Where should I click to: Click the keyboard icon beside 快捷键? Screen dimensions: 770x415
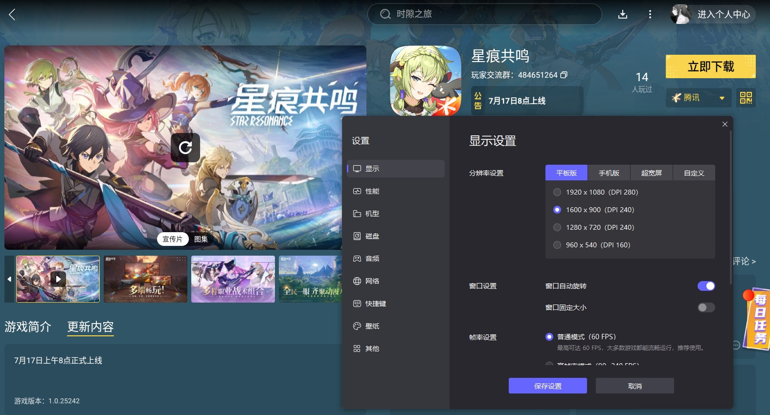(x=357, y=304)
